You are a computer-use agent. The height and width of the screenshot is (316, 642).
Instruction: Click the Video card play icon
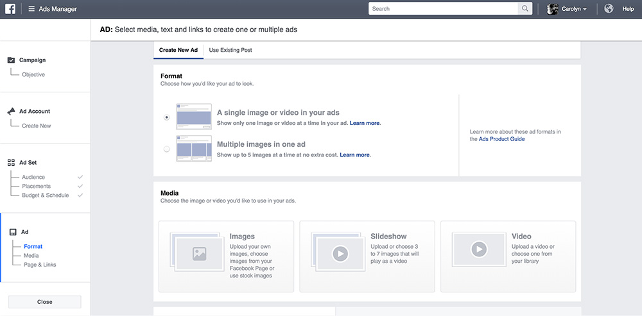[x=479, y=249]
